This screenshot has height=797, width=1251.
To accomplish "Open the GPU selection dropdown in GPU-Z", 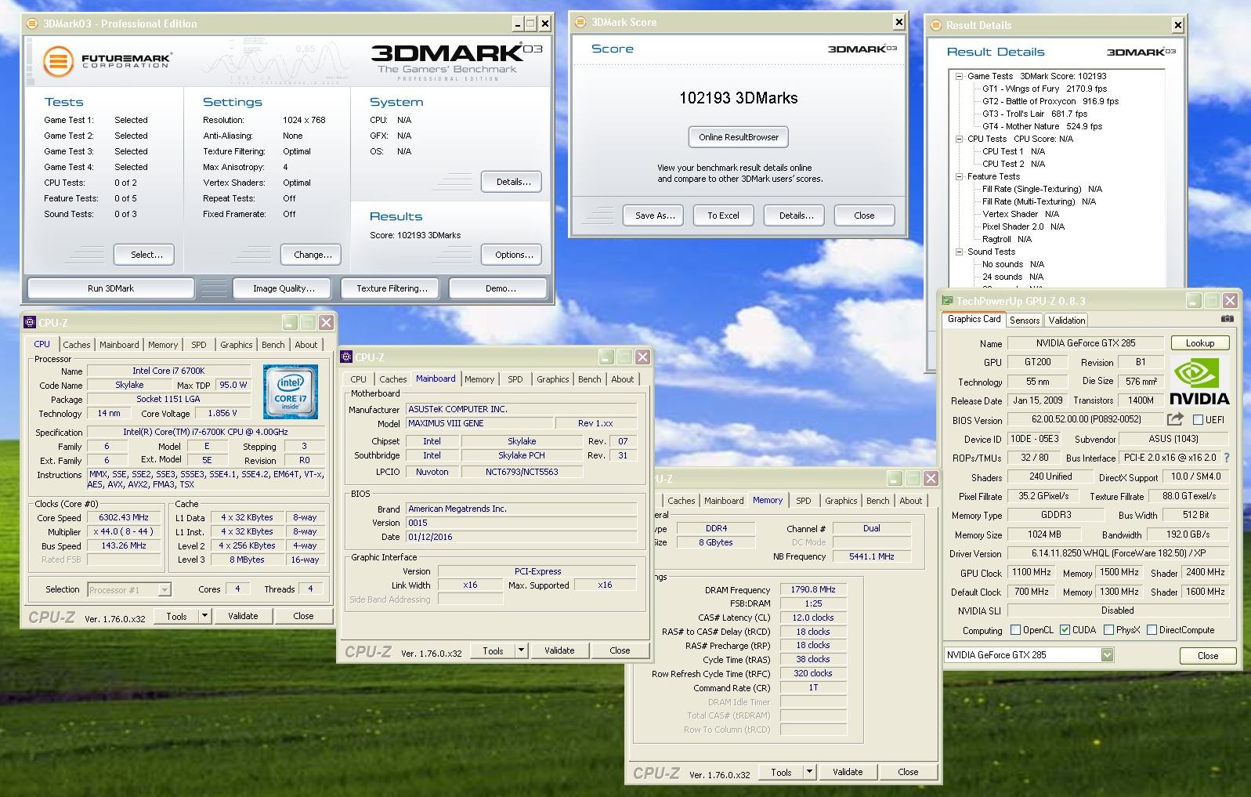I will (1107, 654).
